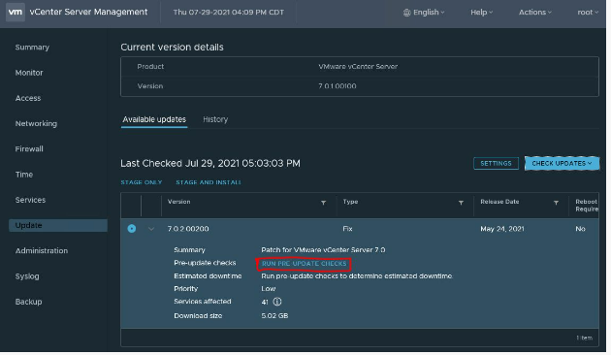Open the Backup page
Image resolution: width=611 pixels, height=355 pixels.
(29, 302)
